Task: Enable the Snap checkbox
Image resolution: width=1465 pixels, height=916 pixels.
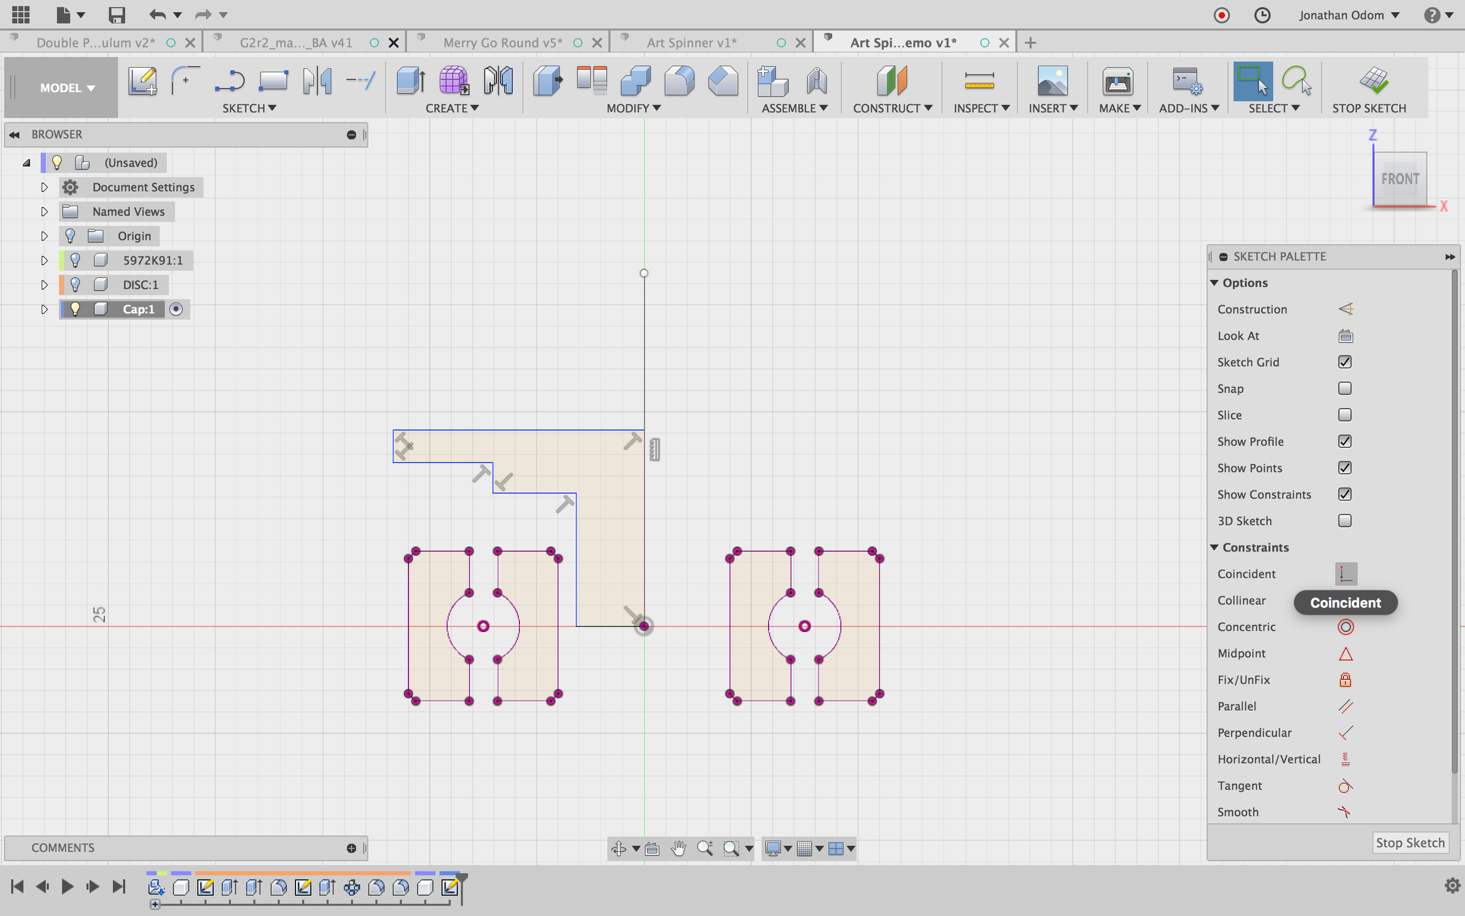Action: tap(1345, 388)
